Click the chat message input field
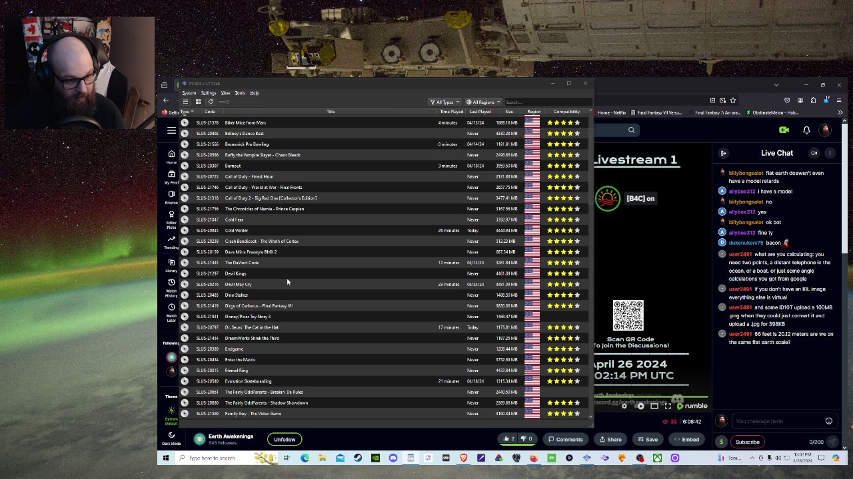Screen dimensions: 853x479 777,421
